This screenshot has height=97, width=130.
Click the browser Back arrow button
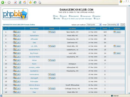point(2,2)
